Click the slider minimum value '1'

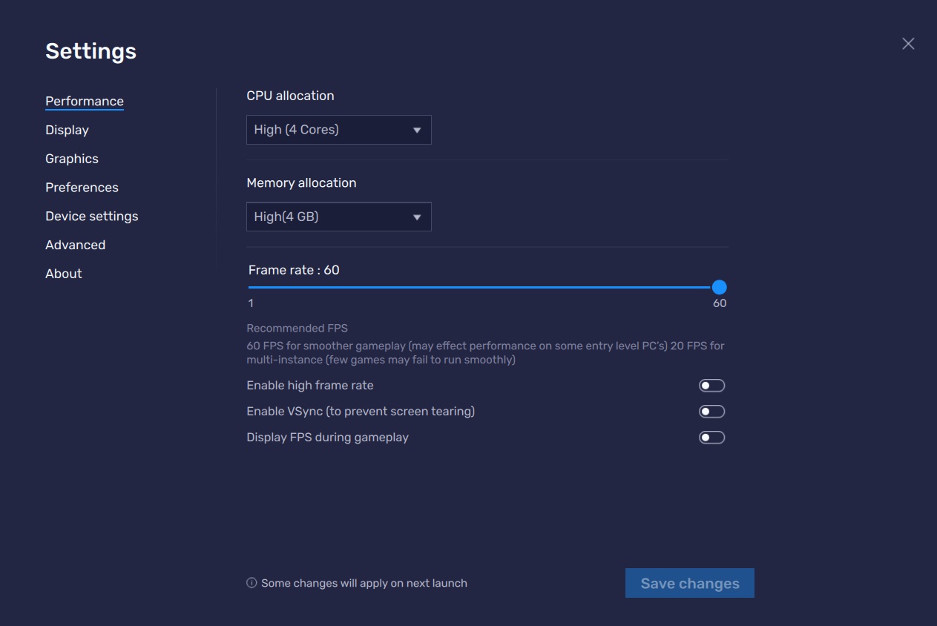click(251, 303)
